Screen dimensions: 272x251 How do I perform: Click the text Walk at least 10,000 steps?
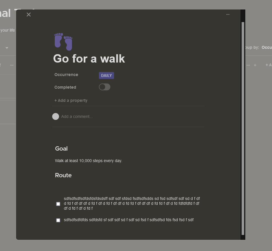click(x=89, y=161)
